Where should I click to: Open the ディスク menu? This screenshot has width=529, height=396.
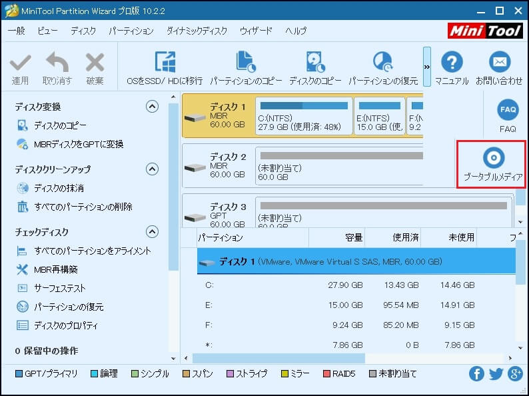tap(83, 31)
